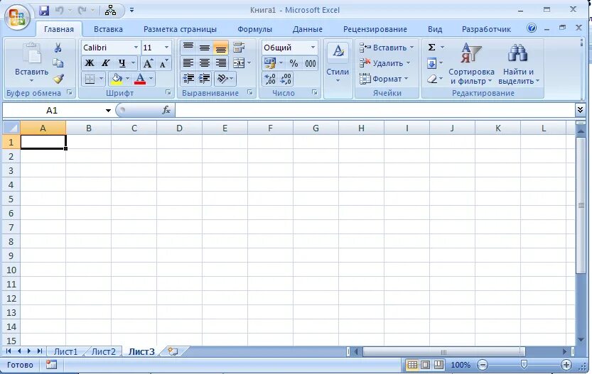The width and height of the screenshot is (592, 374).
Task: Insert a new worksheet tab icon
Action: pyautogui.click(x=173, y=351)
